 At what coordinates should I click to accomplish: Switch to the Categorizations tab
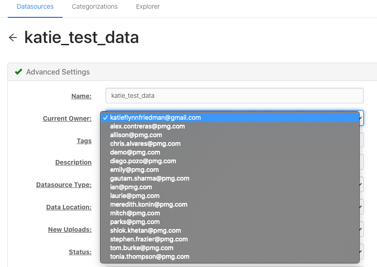[x=95, y=6]
